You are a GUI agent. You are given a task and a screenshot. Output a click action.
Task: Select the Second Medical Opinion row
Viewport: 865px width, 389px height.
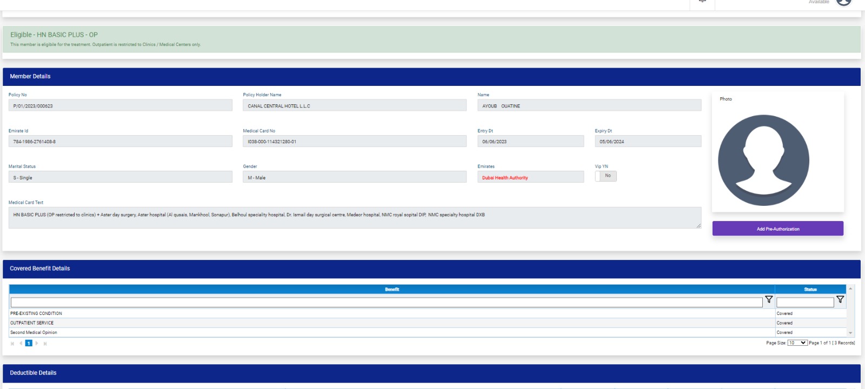[x=428, y=333]
